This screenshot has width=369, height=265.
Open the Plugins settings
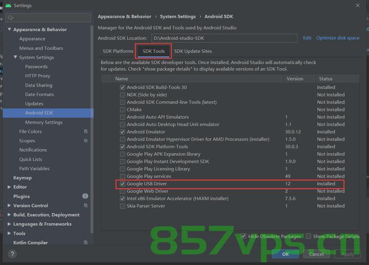click(x=21, y=196)
